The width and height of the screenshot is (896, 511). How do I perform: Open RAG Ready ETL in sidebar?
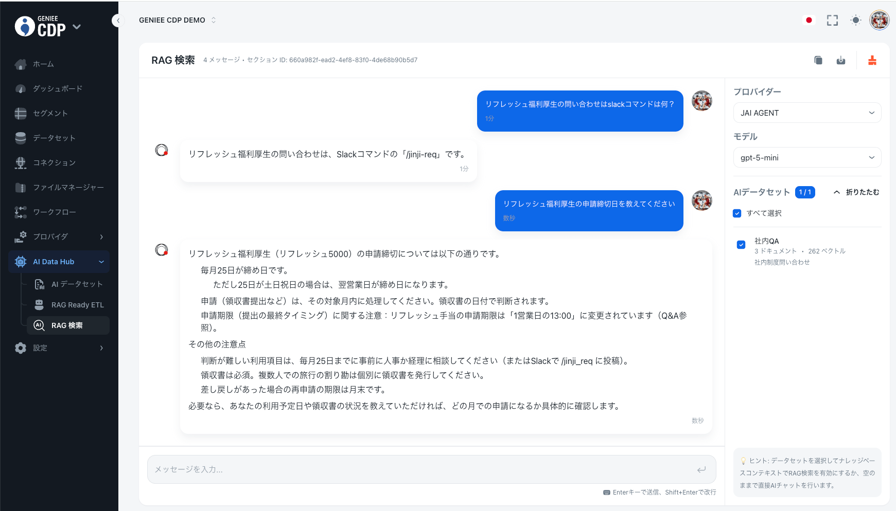click(x=77, y=305)
